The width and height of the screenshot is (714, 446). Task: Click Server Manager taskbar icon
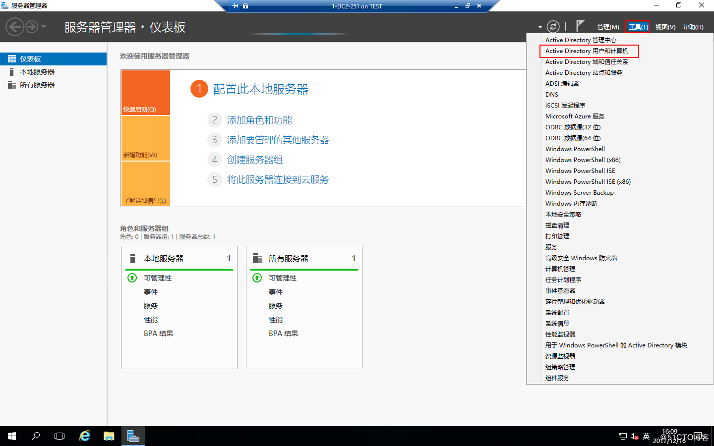tap(133, 436)
